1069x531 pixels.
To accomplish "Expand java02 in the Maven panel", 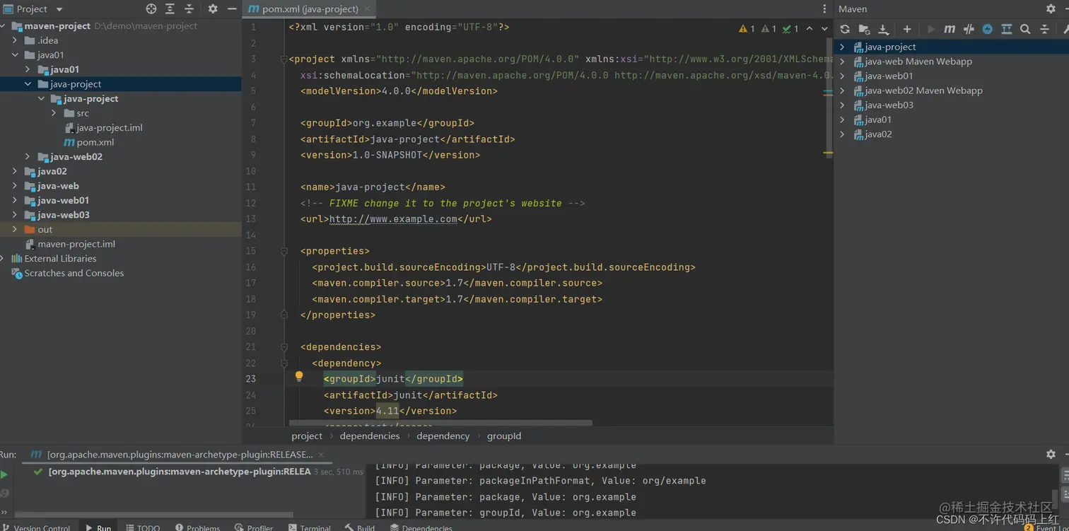I will 842,134.
